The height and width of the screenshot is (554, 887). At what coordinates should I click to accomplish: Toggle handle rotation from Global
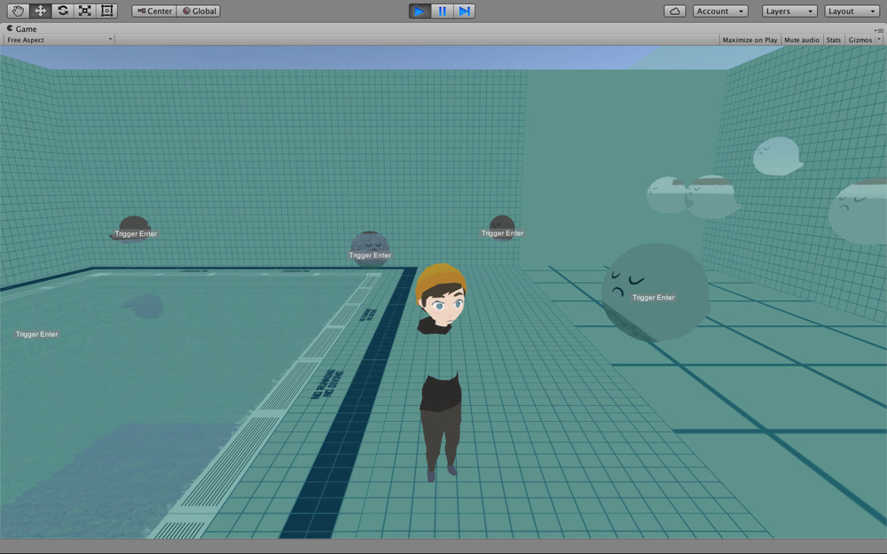coord(199,11)
